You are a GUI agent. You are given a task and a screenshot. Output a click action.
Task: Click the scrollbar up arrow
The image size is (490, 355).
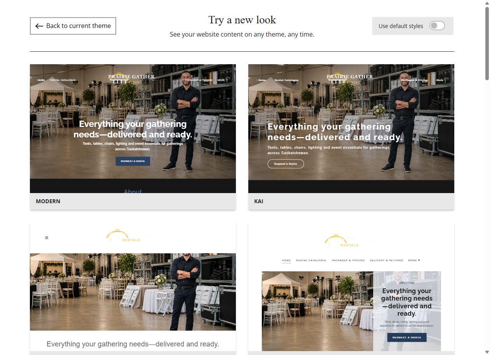click(x=487, y=3)
